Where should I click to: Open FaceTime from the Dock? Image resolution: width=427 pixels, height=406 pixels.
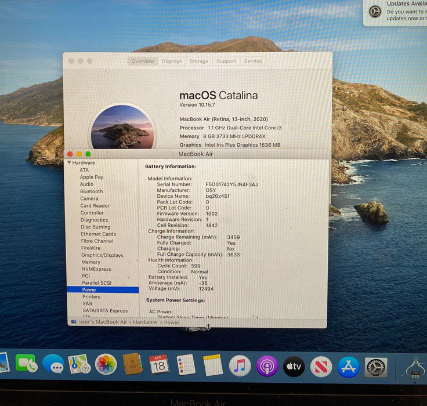pos(27,363)
